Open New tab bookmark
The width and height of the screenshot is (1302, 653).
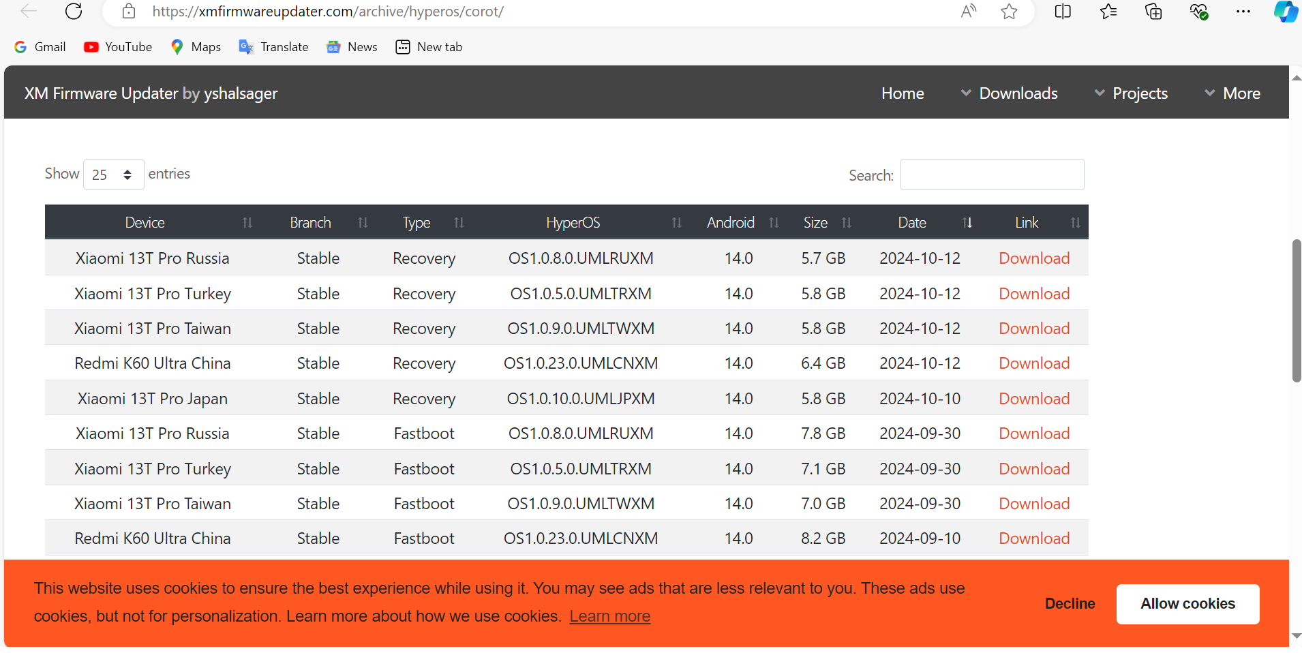tap(429, 46)
